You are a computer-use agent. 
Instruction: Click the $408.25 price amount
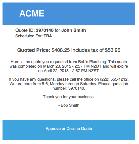tap(61, 50)
